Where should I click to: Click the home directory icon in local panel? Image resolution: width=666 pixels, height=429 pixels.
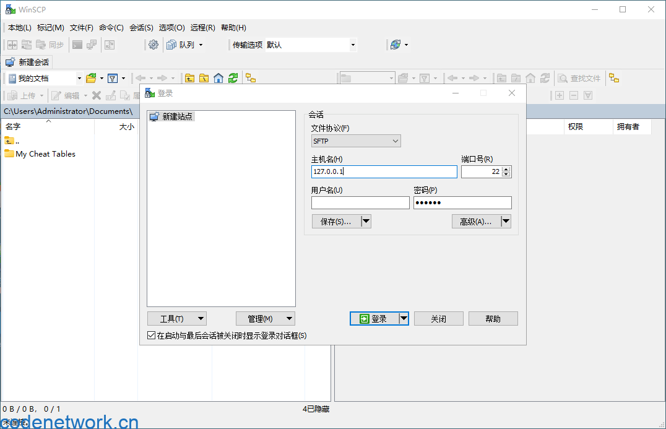pos(219,77)
